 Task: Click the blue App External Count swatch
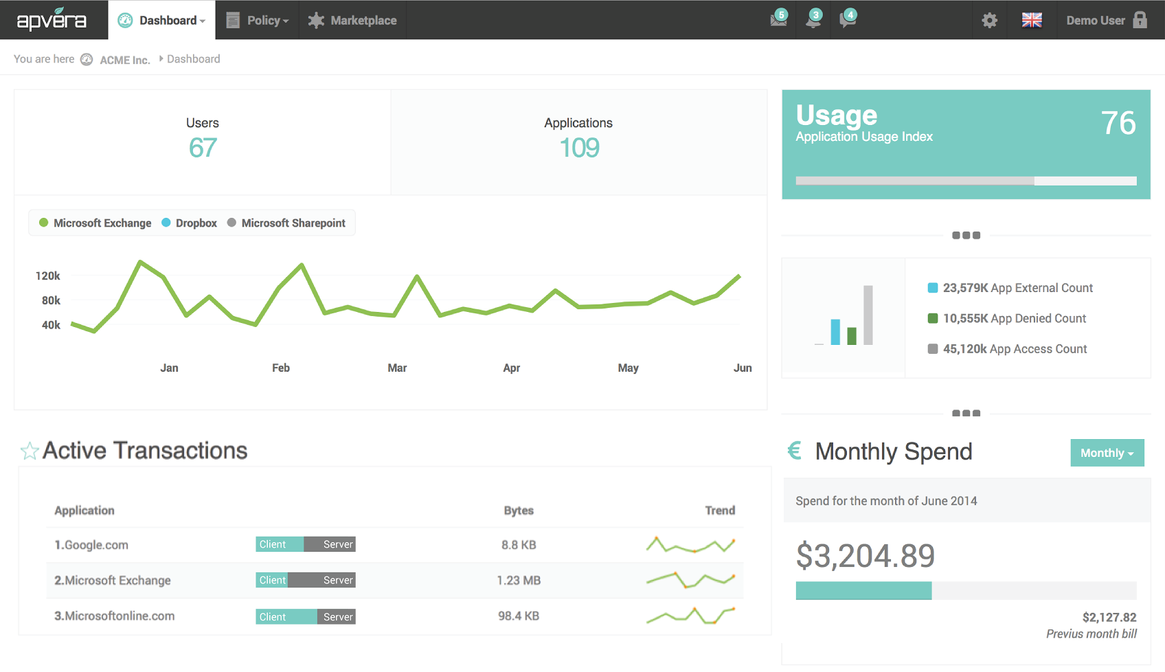pos(933,288)
